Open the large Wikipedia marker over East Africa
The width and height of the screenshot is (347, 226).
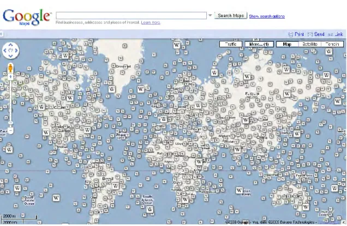pyautogui.click(x=199, y=162)
